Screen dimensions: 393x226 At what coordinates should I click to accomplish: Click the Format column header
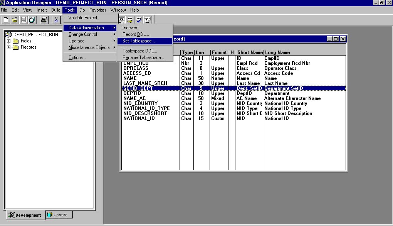[x=219, y=52]
